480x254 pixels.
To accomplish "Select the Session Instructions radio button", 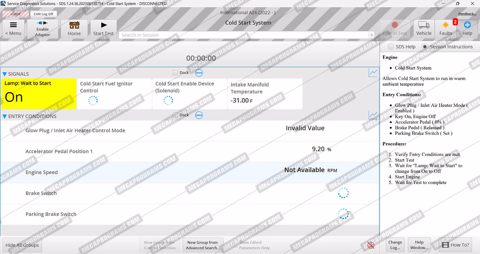I will tap(425, 47).
